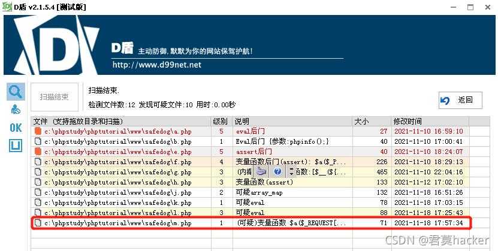This screenshot has height=251, width=498.
Task: Click the red 'assert后门' description
Action: pos(253,152)
